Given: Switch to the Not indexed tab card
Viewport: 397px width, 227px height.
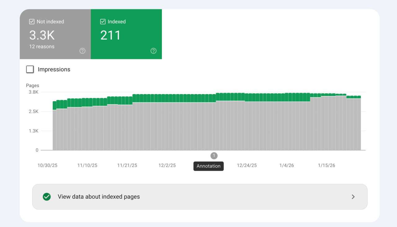Looking at the screenshot, I should [x=55, y=34].
